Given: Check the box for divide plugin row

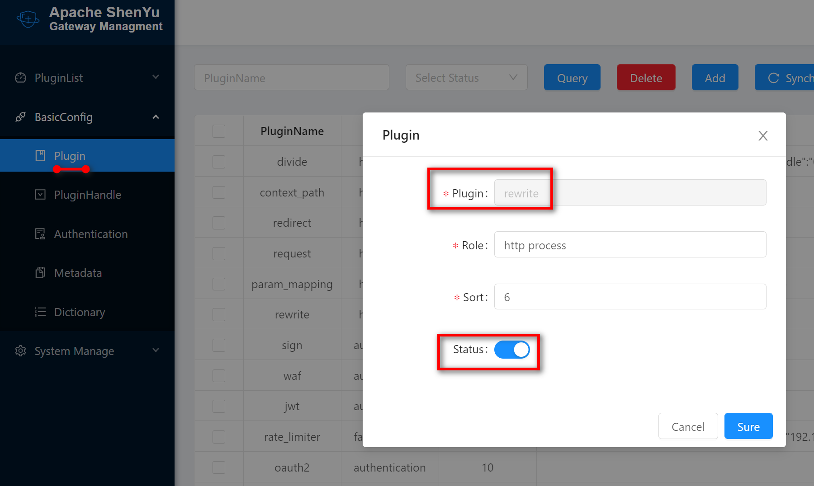Looking at the screenshot, I should [x=219, y=162].
